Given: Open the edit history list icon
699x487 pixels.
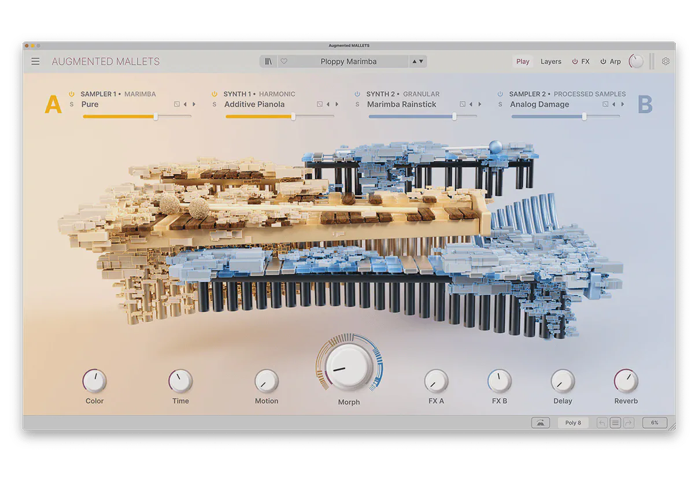Looking at the screenshot, I should (x=615, y=423).
